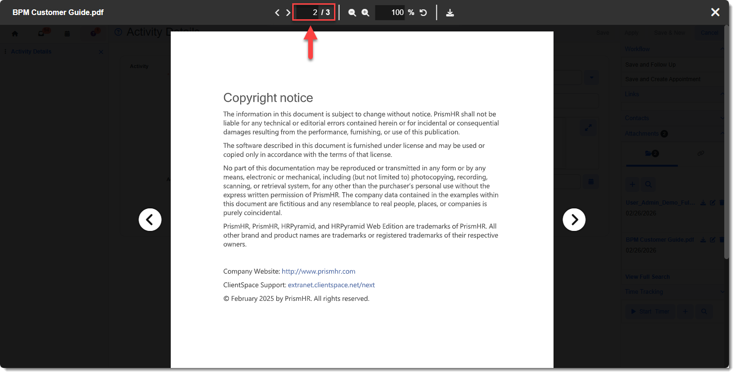Open the extranet.clientspace.net/next support link
Screen dimensions: 736x375
click(331, 285)
